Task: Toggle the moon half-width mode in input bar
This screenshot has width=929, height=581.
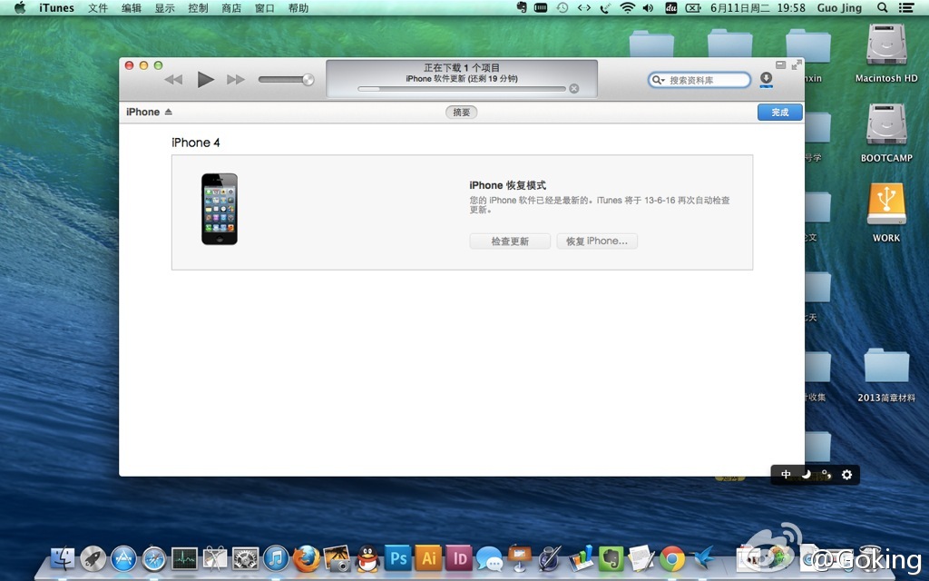Action: 806,474
